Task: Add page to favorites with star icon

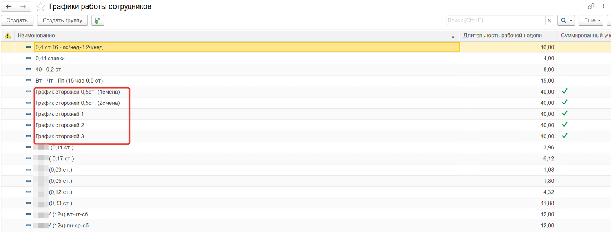Action: [40, 7]
